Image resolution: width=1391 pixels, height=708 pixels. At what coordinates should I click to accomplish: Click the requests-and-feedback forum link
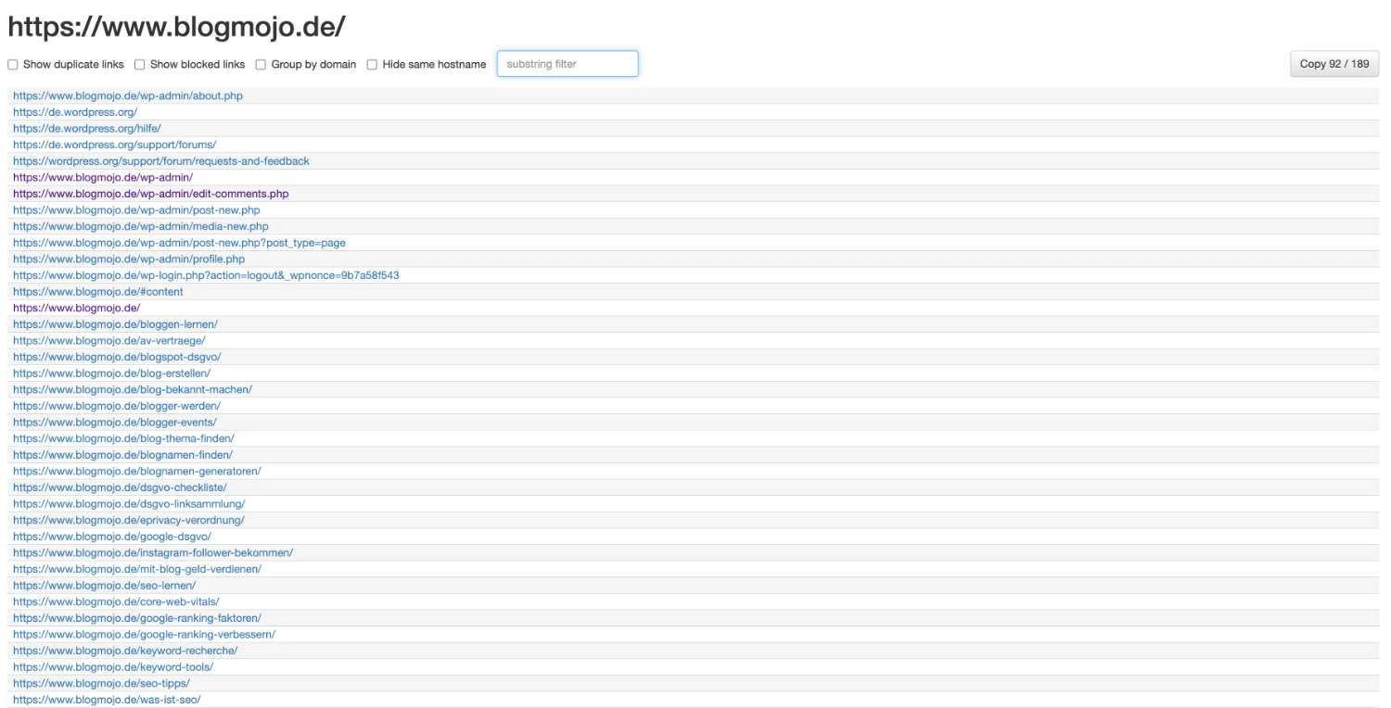(x=161, y=161)
